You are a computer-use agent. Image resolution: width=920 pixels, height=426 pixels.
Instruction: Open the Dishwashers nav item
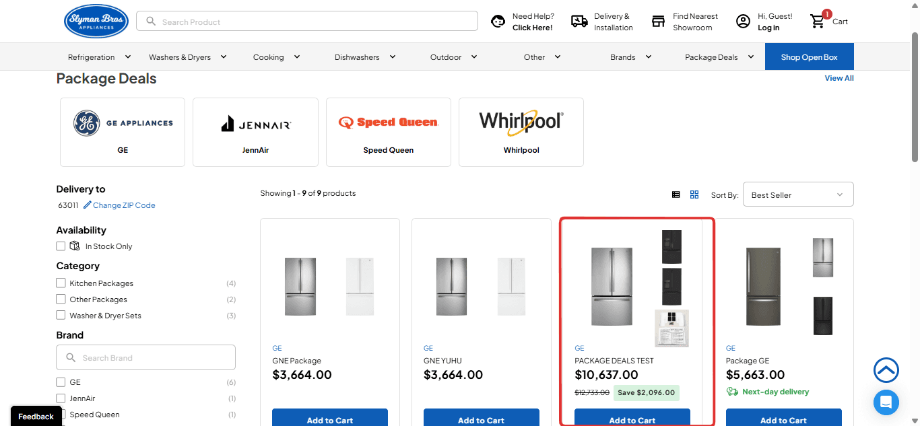point(357,57)
